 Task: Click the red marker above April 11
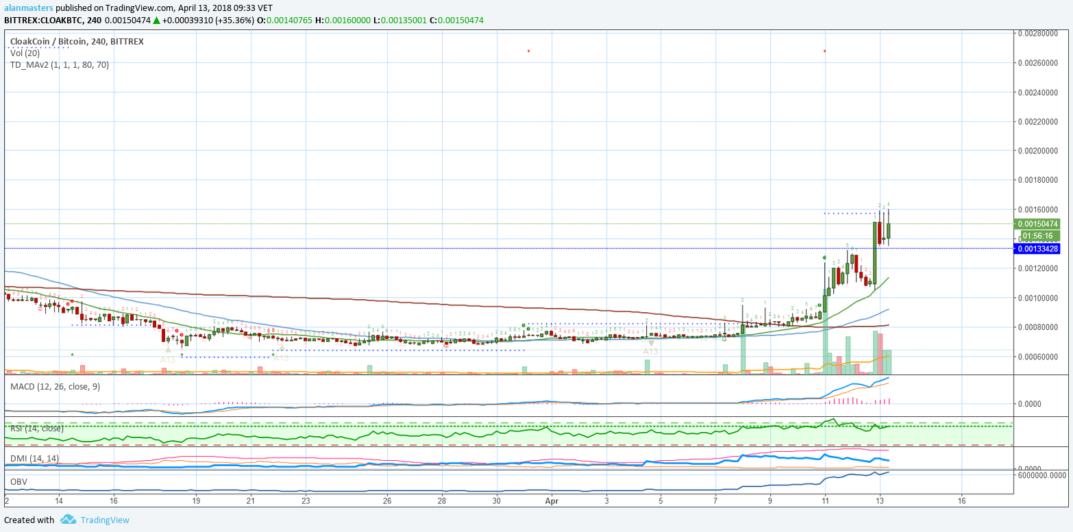[824, 51]
